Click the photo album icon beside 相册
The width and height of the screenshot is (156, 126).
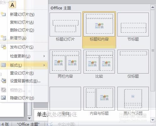[3, 90]
